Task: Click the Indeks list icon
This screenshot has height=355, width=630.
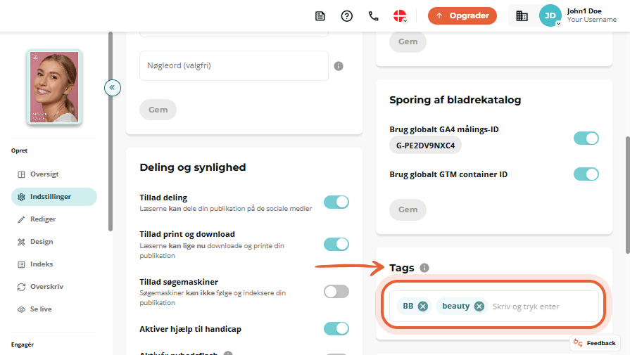Action: click(21, 264)
